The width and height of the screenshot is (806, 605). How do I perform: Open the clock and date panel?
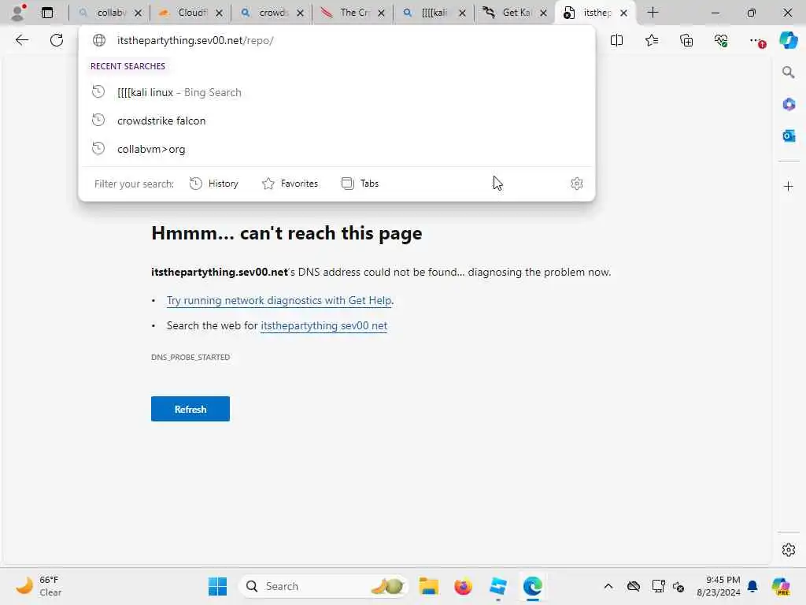pyautogui.click(x=719, y=586)
